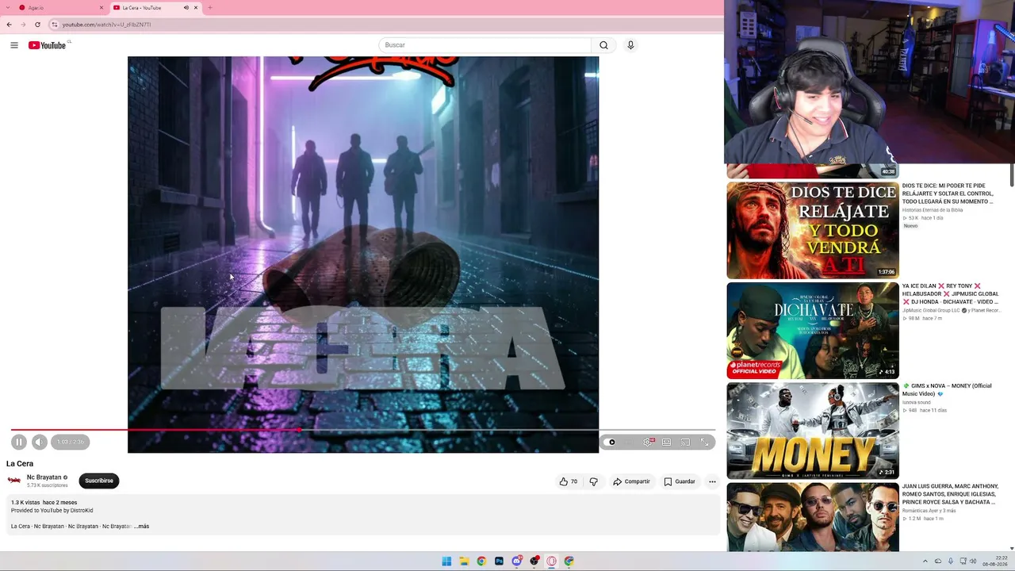Viewport: 1015px width, 571px height.
Task: Go to YouTube home via logo
Action: click(48, 45)
